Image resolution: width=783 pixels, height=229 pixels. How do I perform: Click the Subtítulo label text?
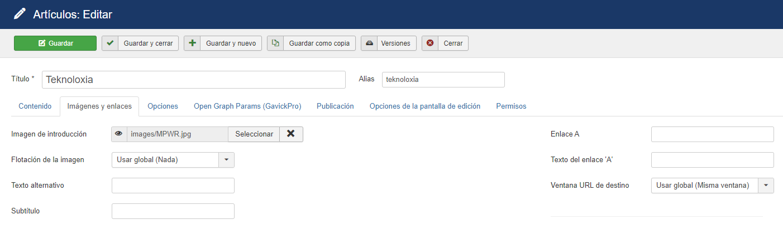(26, 211)
